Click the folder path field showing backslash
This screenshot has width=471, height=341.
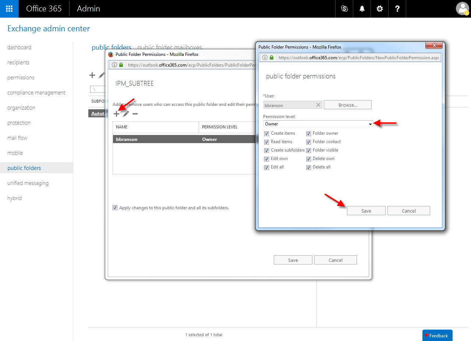(98, 89)
